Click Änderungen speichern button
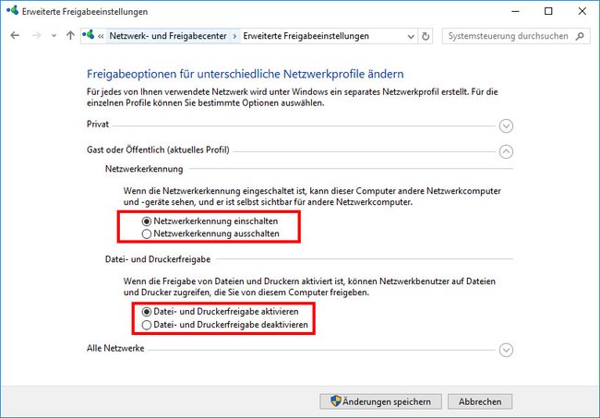This screenshot has width=600, height=418. click(380, 401)
